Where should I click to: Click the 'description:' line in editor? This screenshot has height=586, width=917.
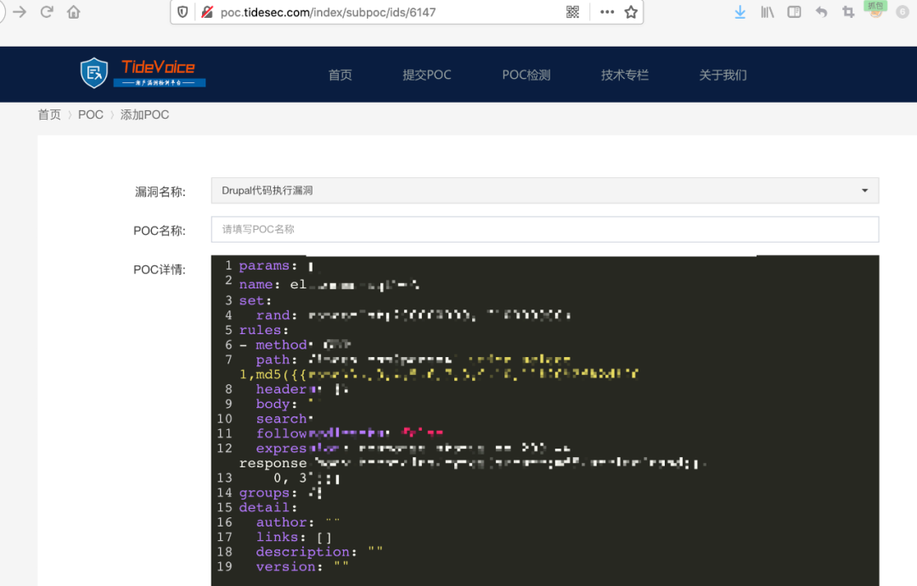click(x=318, y=551)
